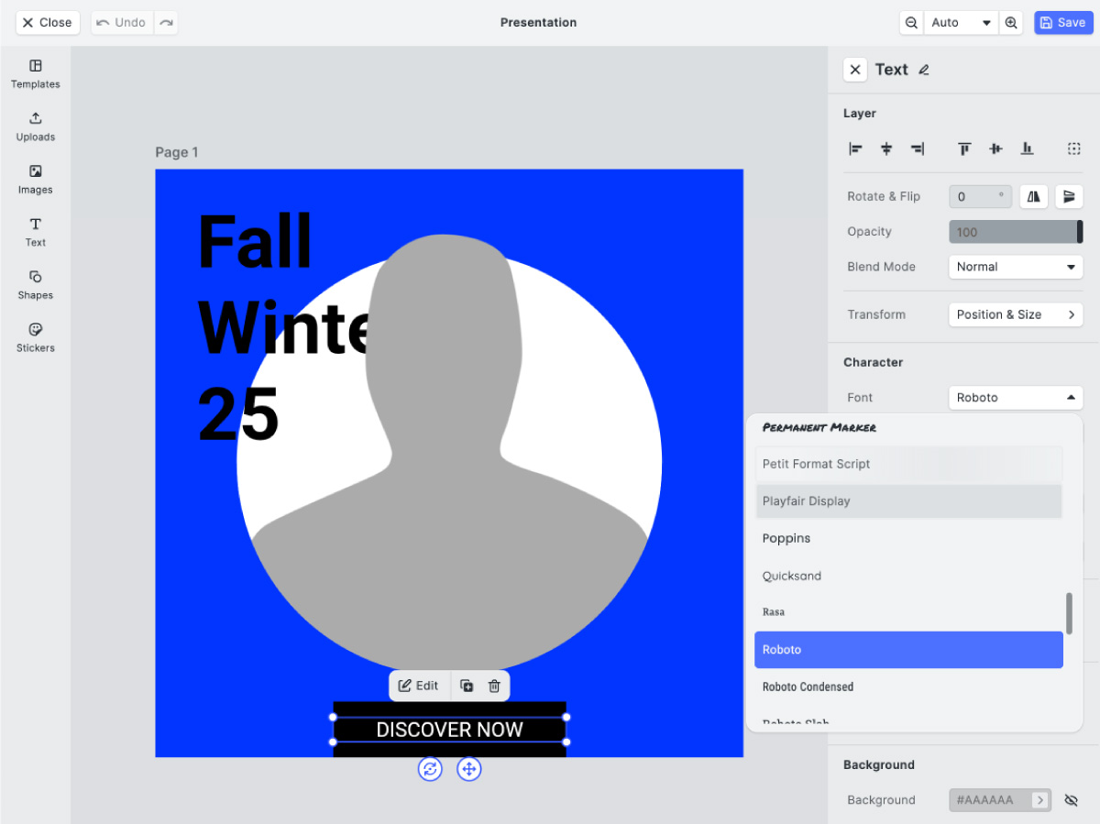This screenshot has width=1100, height=824.
Task: Collapse the Roboto font dropdown
Action: click(x=1015, y=398)
